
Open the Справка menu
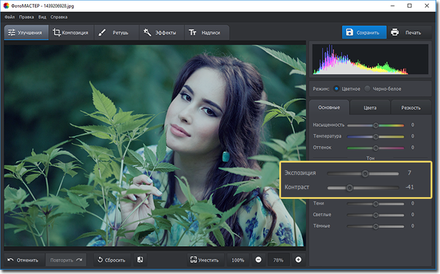click(59, 17)
